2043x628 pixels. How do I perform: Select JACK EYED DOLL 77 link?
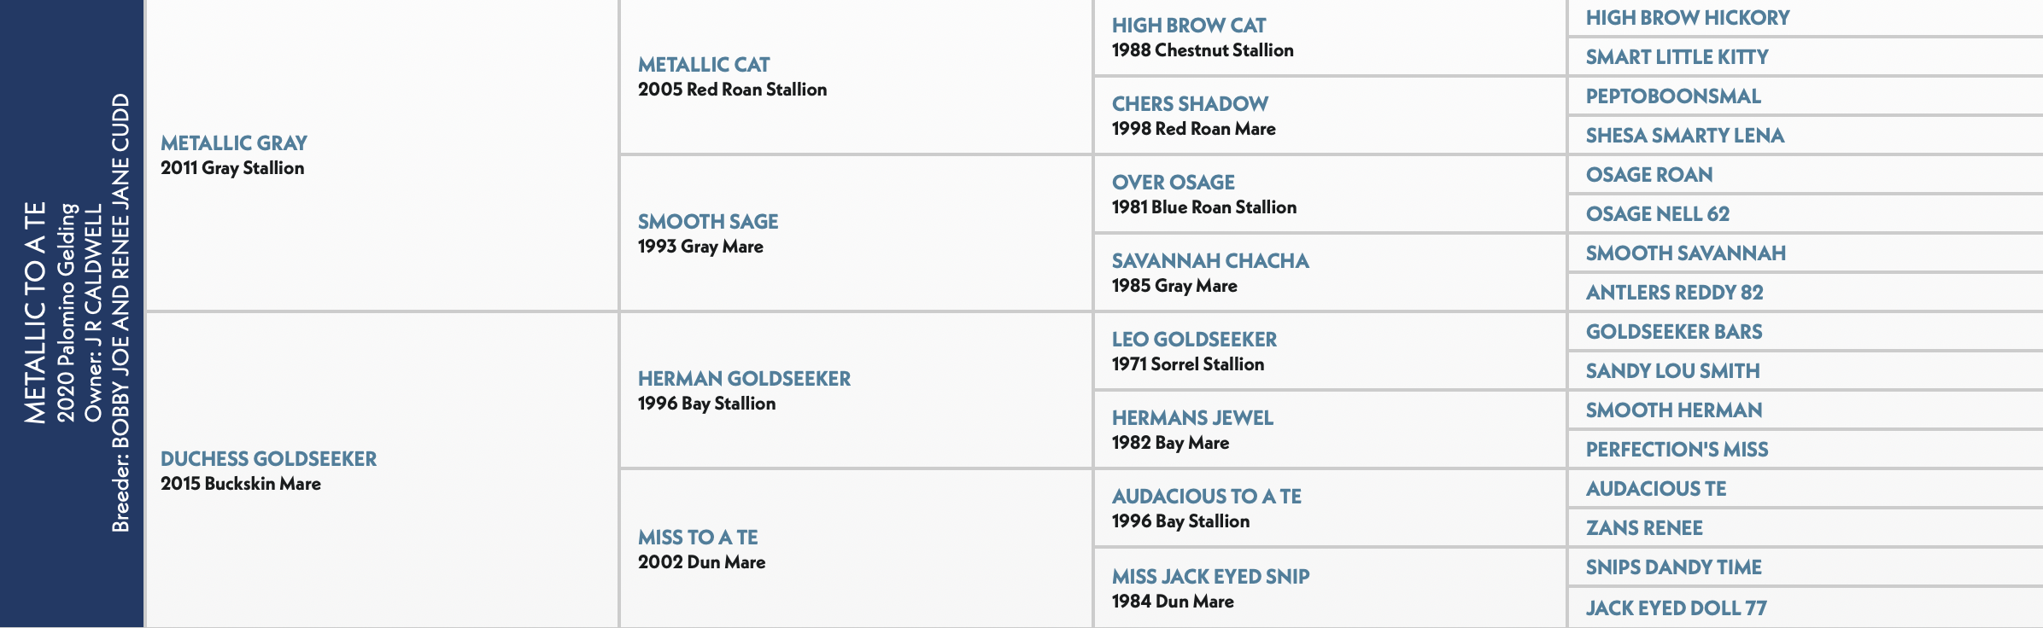[1677, 608]
